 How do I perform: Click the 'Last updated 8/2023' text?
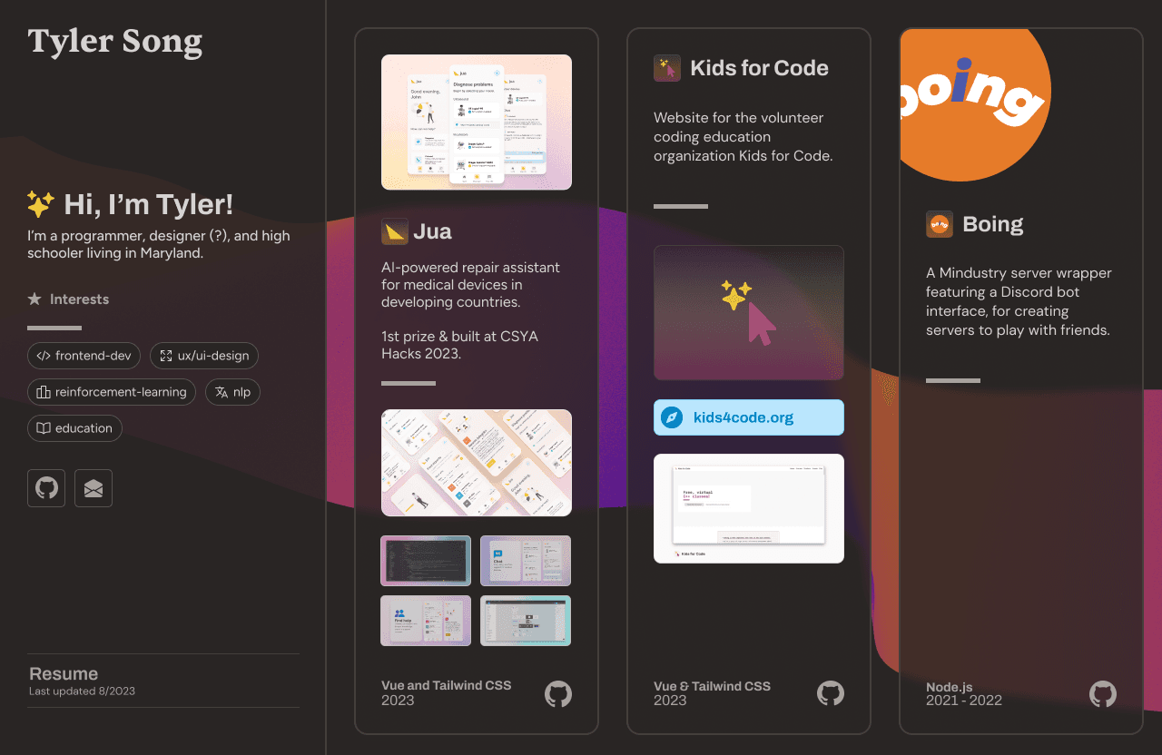82,691
